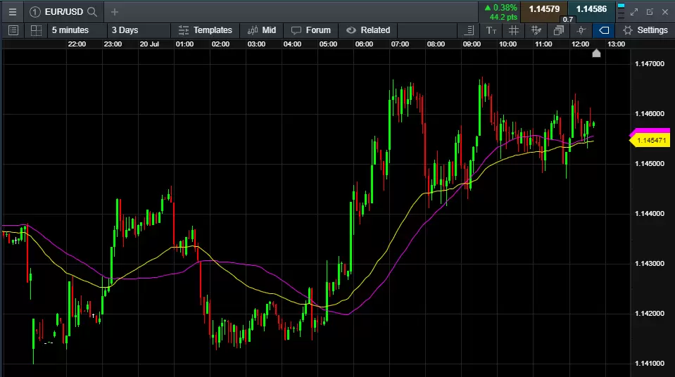Open chart Settings
The height and width of the screenshot is (377, 675).
point(645,30)
